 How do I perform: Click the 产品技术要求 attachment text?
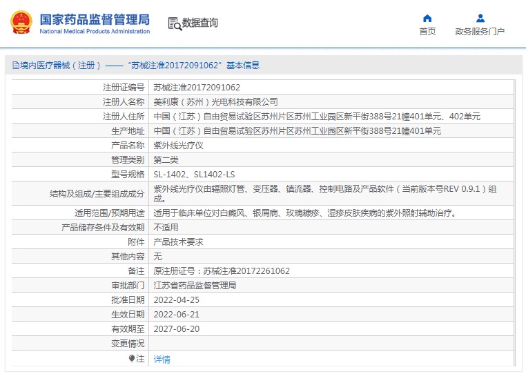click(178, 242)
